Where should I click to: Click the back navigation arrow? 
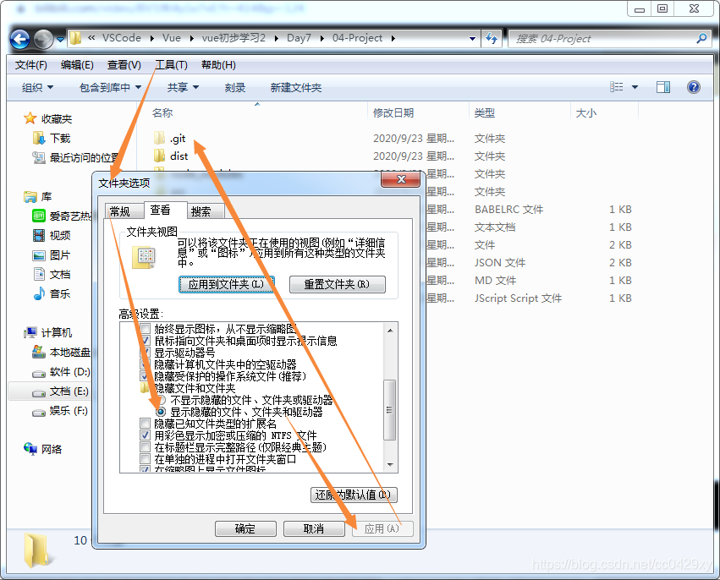(19, 38)
